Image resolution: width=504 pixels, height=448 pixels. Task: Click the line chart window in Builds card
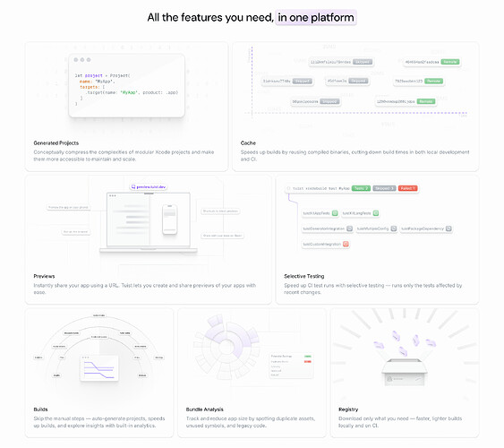coord(99,368)
